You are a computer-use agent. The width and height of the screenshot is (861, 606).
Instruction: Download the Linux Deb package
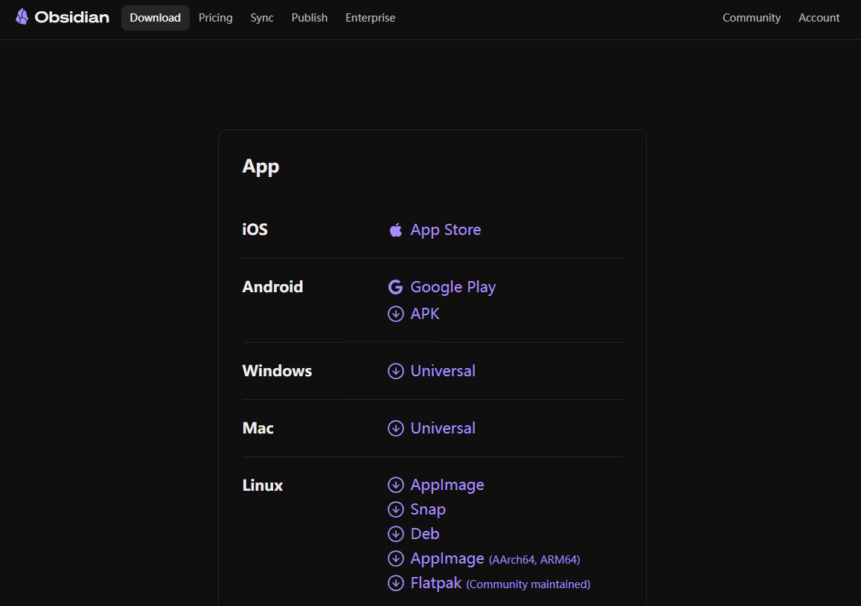click(x=425, y=534)
